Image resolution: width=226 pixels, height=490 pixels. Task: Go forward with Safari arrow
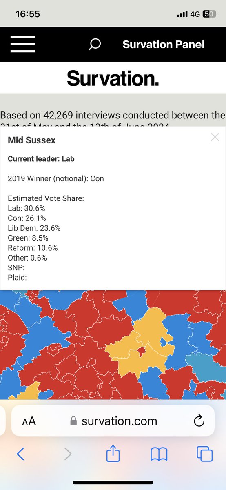[68, 454]
